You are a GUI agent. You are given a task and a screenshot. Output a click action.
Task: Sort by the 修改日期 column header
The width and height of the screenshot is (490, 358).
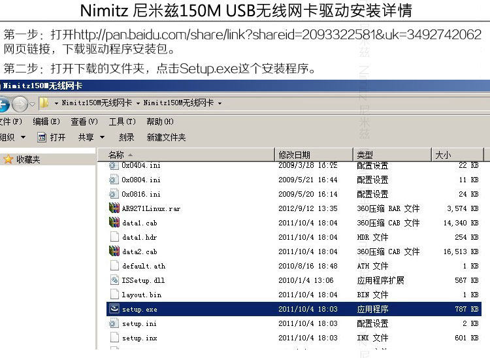(314, 155)
